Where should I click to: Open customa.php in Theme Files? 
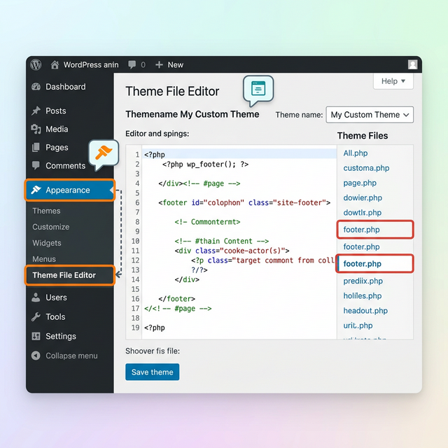pos(366,168)
